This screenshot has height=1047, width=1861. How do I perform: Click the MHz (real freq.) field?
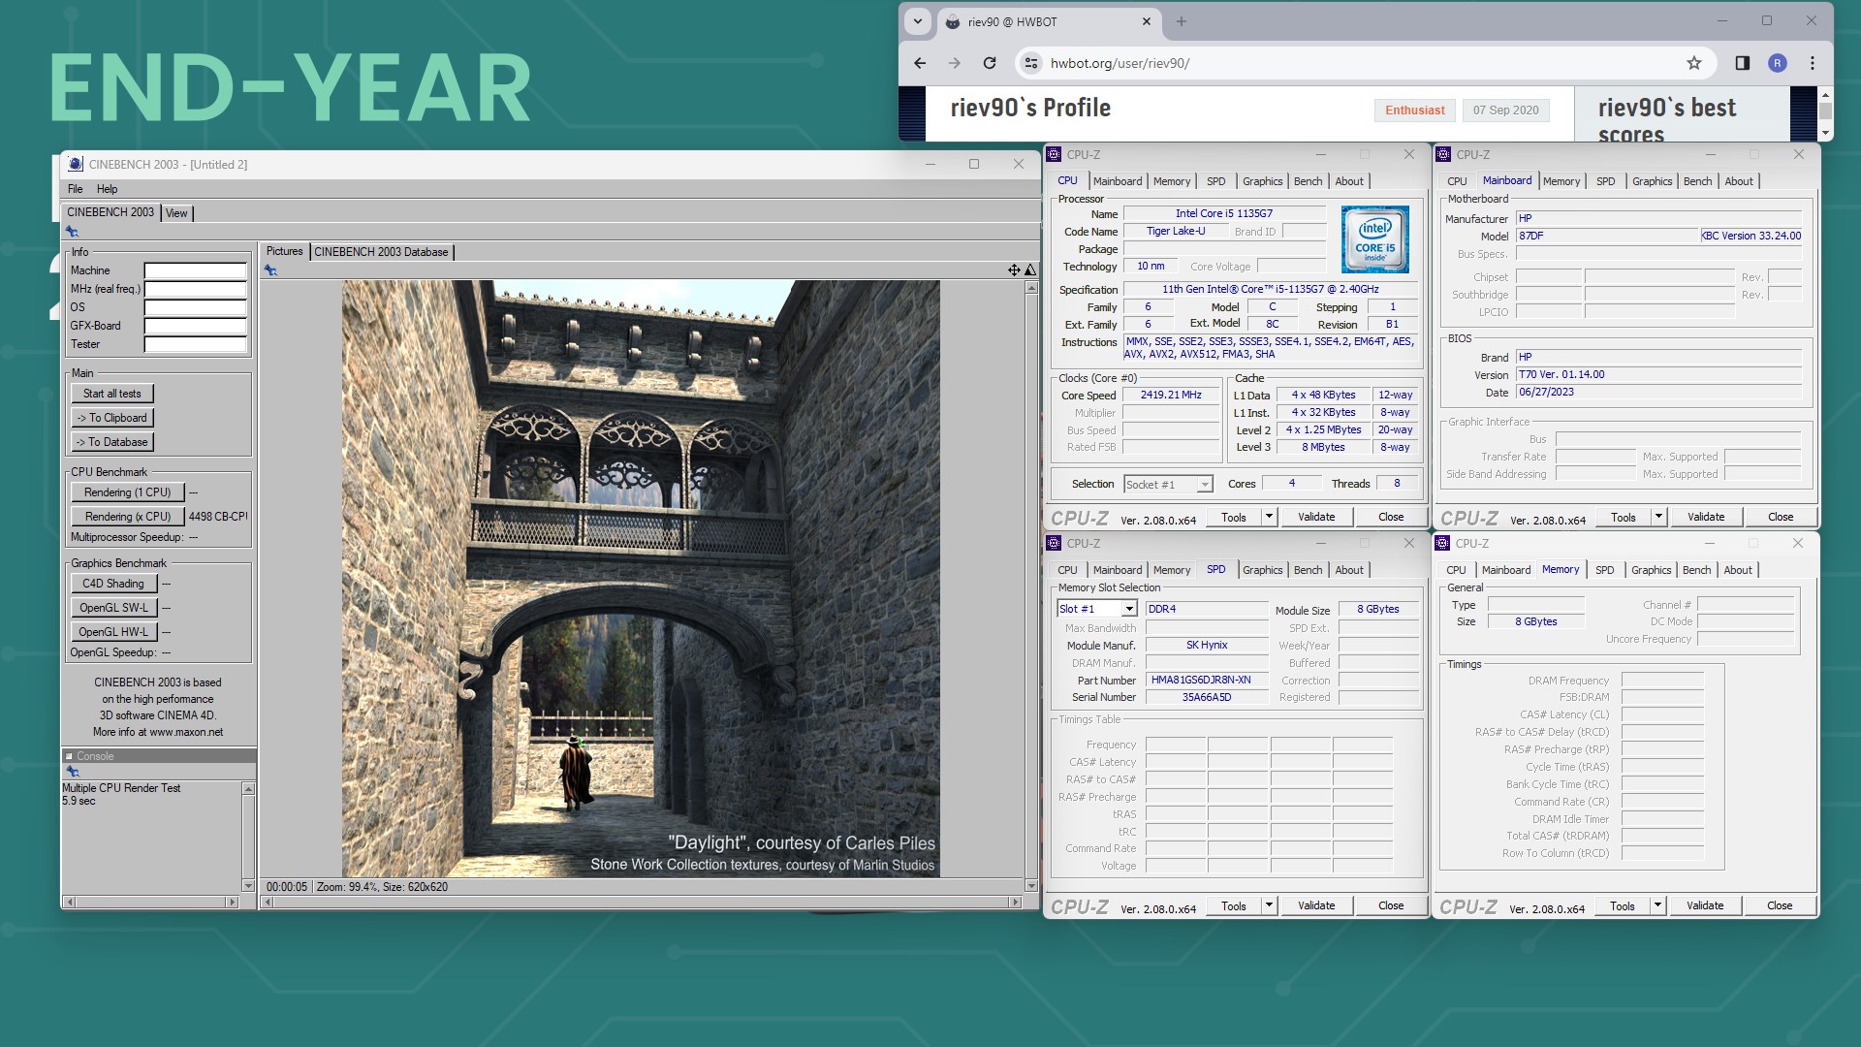tap(195, 289)
